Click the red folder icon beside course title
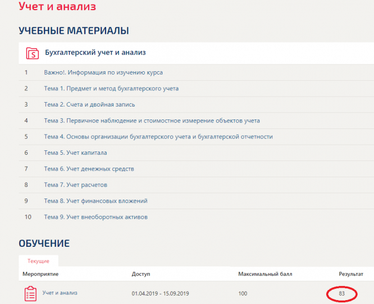This screenshot has width=374, height=304. [x=33, y=53]
